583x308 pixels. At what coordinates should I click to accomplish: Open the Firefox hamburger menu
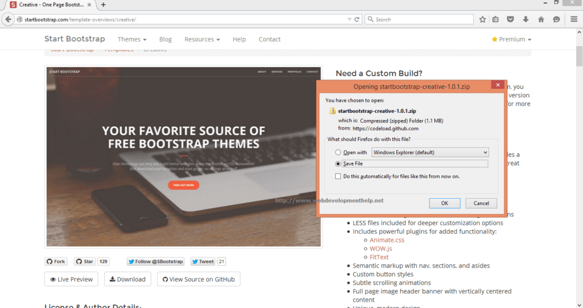coord(574,19)
